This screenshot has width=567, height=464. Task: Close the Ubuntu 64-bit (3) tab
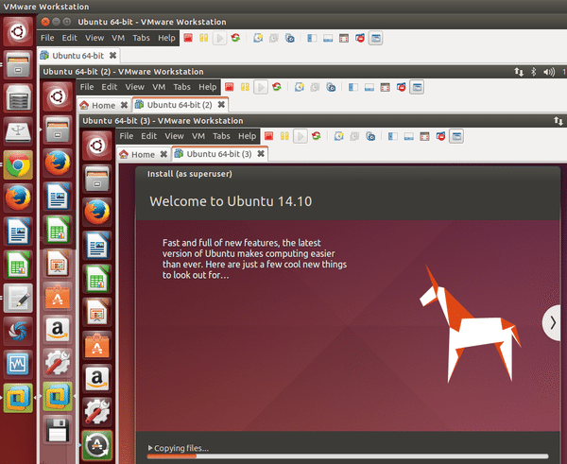[261, 154]
